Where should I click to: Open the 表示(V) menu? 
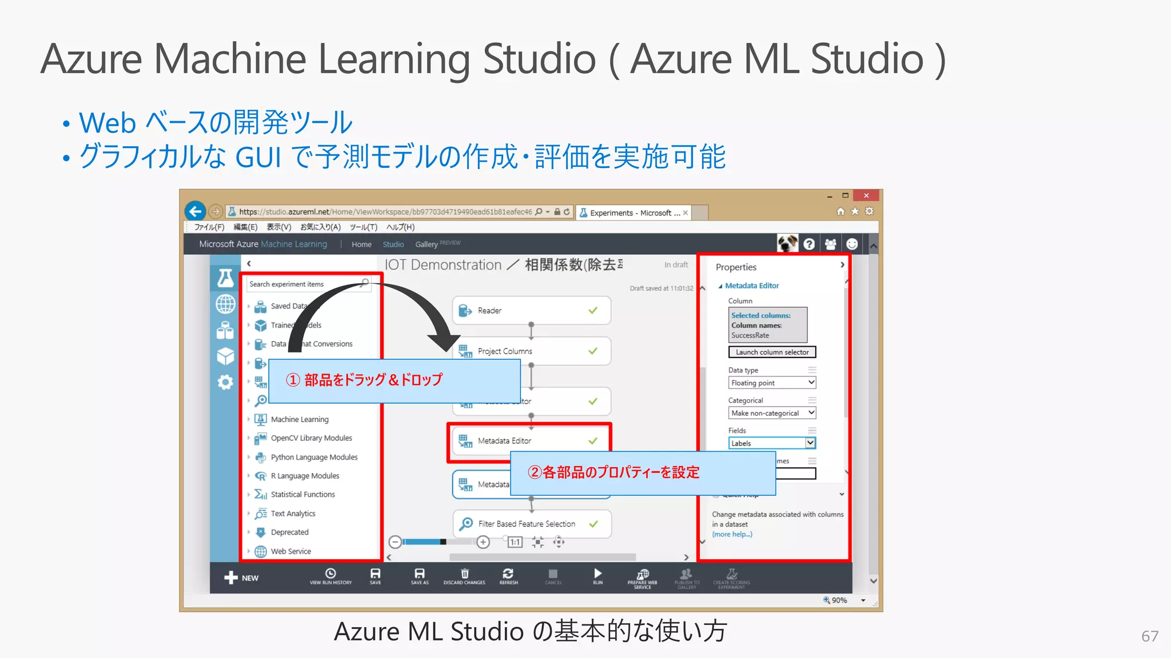pyautogui.click(x=279, y=227)
